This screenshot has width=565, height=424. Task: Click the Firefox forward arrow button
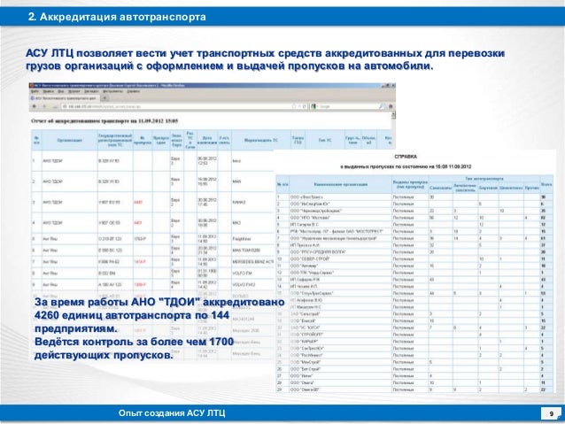click(x=44, y=106)
